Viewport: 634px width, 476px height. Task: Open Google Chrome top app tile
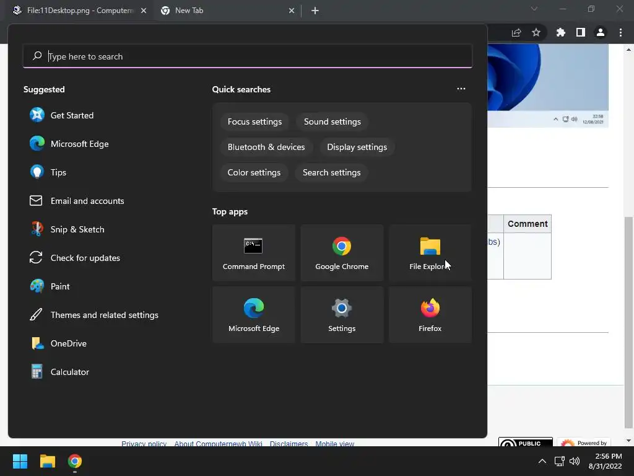(x=342, y=253)
